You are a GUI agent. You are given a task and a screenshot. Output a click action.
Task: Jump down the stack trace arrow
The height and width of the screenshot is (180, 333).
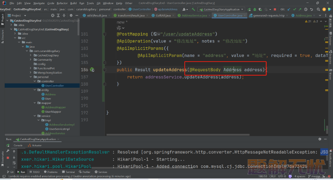click(x=14, y=157)
